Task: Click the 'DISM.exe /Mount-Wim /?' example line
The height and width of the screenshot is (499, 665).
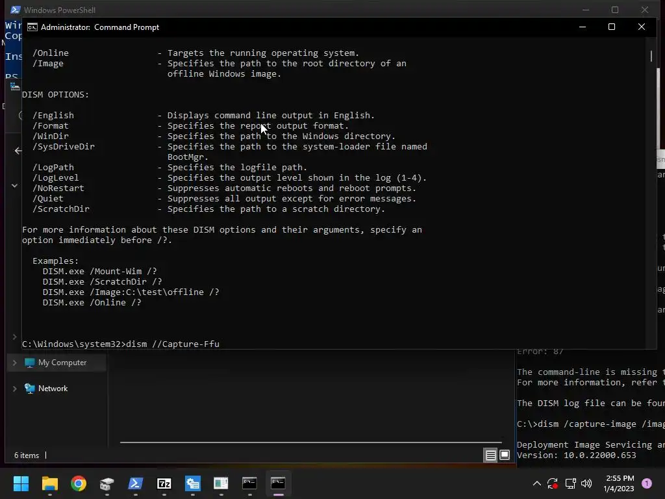Action: click(99, 272)
